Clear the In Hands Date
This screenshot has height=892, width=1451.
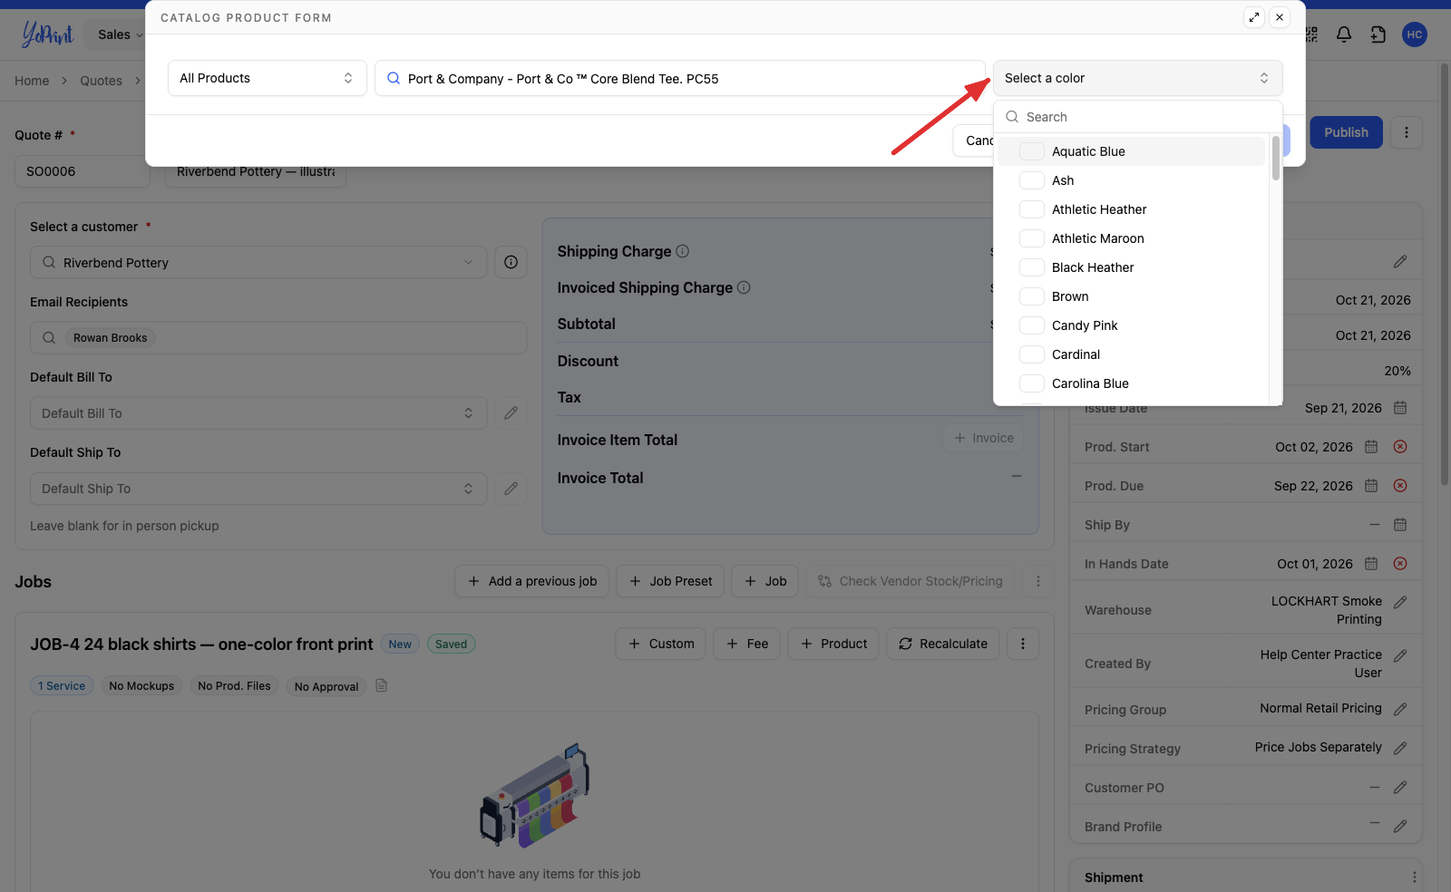coord(1400,564)
